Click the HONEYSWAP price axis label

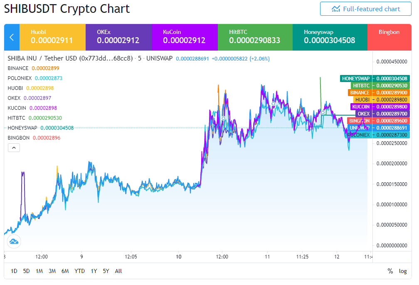[375, 79]
